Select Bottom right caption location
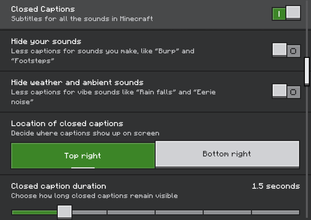 (x=227, y=154)
